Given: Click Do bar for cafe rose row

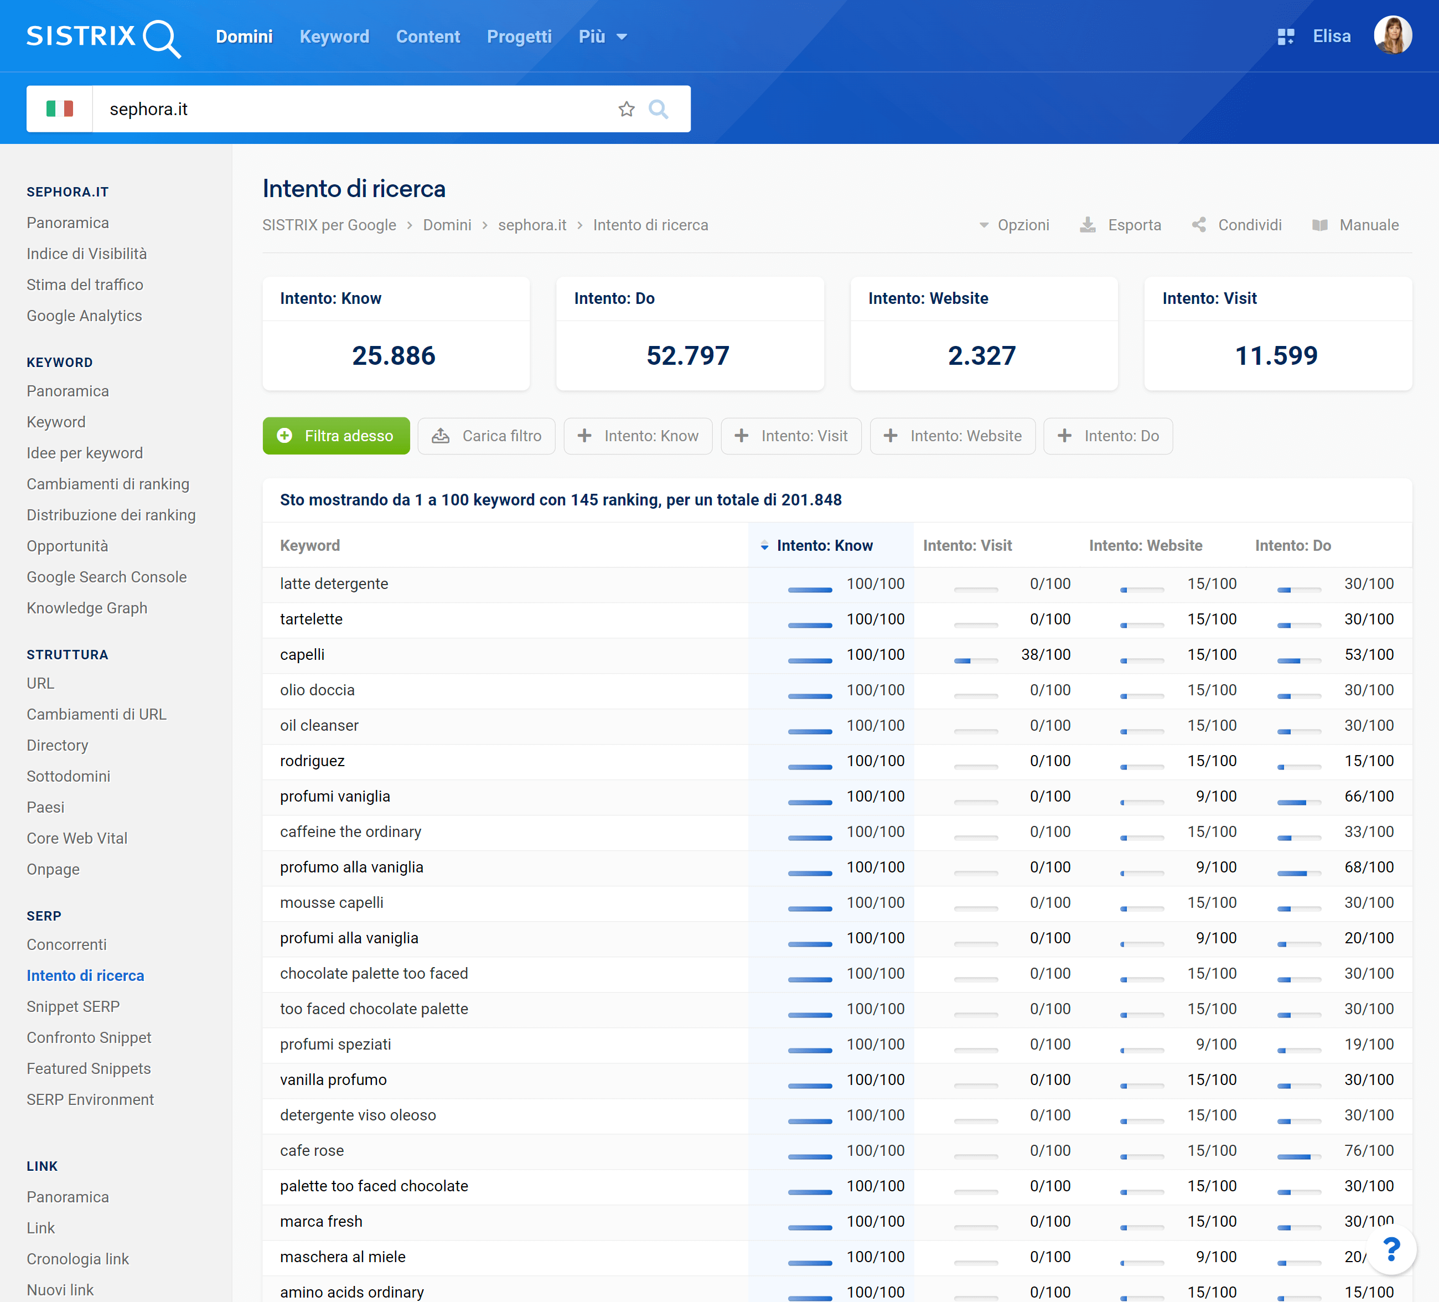Looking at the screenshot, I should pyautogui.click(x=1299, y=1156).
